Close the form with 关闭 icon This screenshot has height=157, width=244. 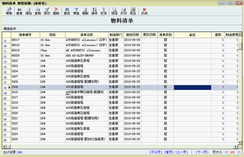coord(144,11)
